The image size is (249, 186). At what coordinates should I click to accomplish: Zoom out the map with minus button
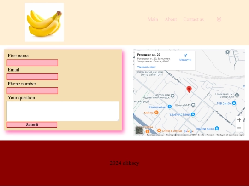pyautogui.click(x=239, y=128)
